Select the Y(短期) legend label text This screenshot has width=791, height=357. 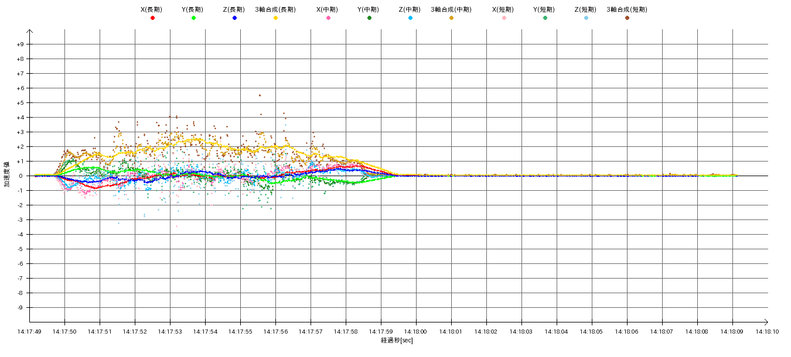click(544, 9)
